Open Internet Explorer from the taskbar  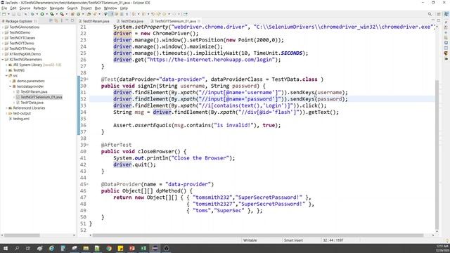pyautogui.click(x=51, y=248)
